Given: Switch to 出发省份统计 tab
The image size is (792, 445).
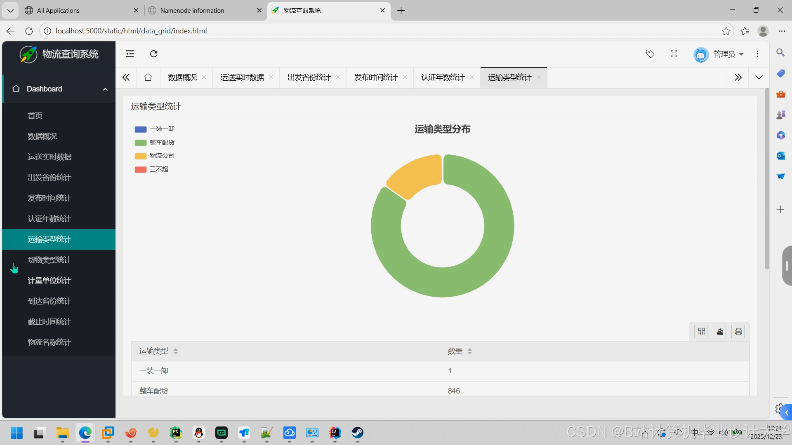Looking at the screenshot, I should click(309, 77).
